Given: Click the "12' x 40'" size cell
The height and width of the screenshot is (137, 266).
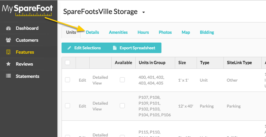Looking at the screenshot, I should coord(186,106).
